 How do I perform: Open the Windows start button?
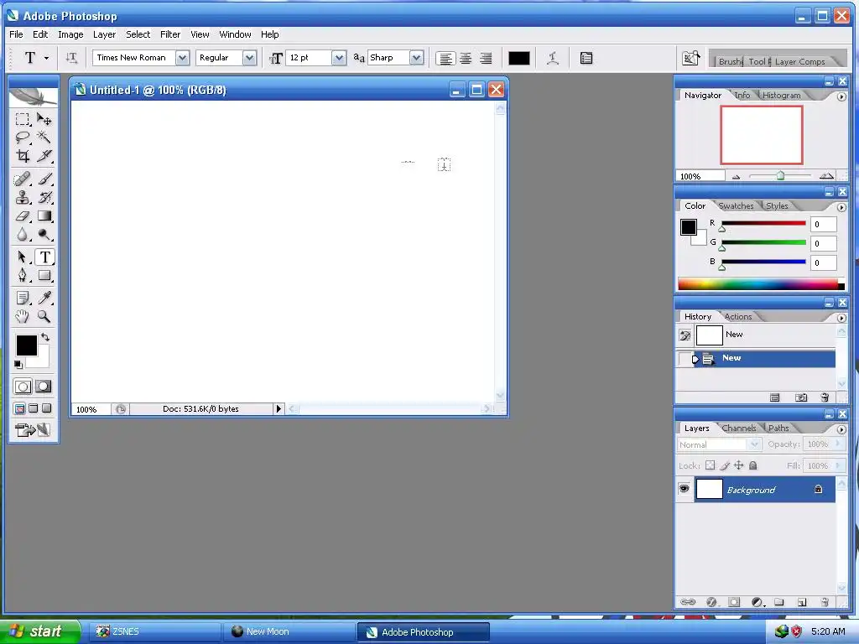(40, 631)
